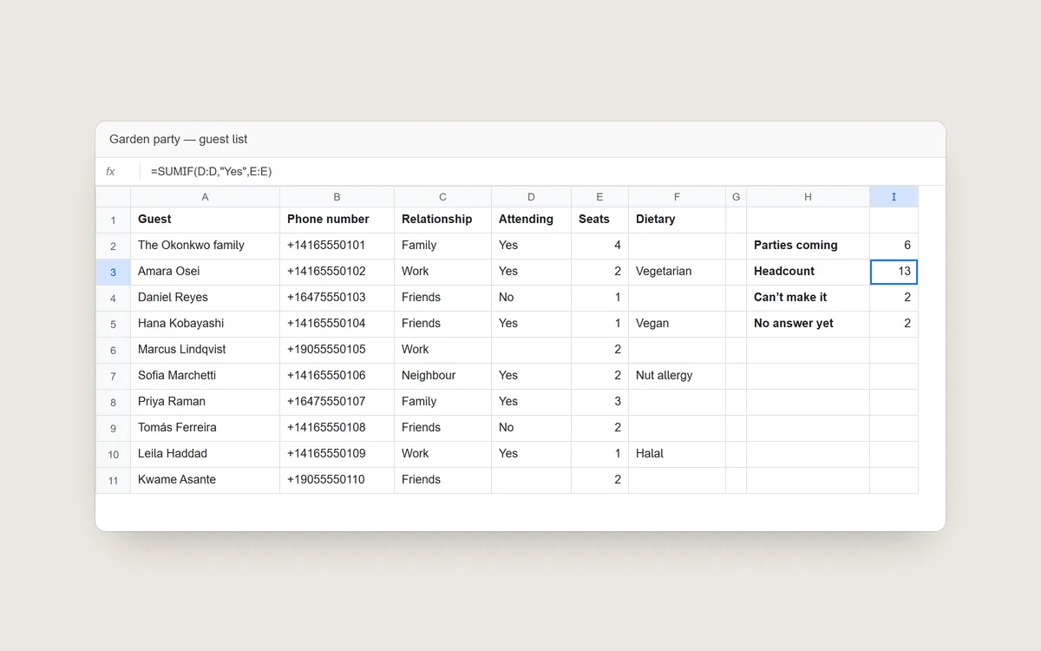Image resolution: width=1041 pixels, height=651 pixels.
Task: Click the Halal dietary cell
Action: pos(677,454)
